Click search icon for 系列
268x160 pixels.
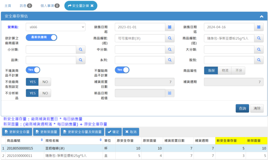(x=170, y=60)
